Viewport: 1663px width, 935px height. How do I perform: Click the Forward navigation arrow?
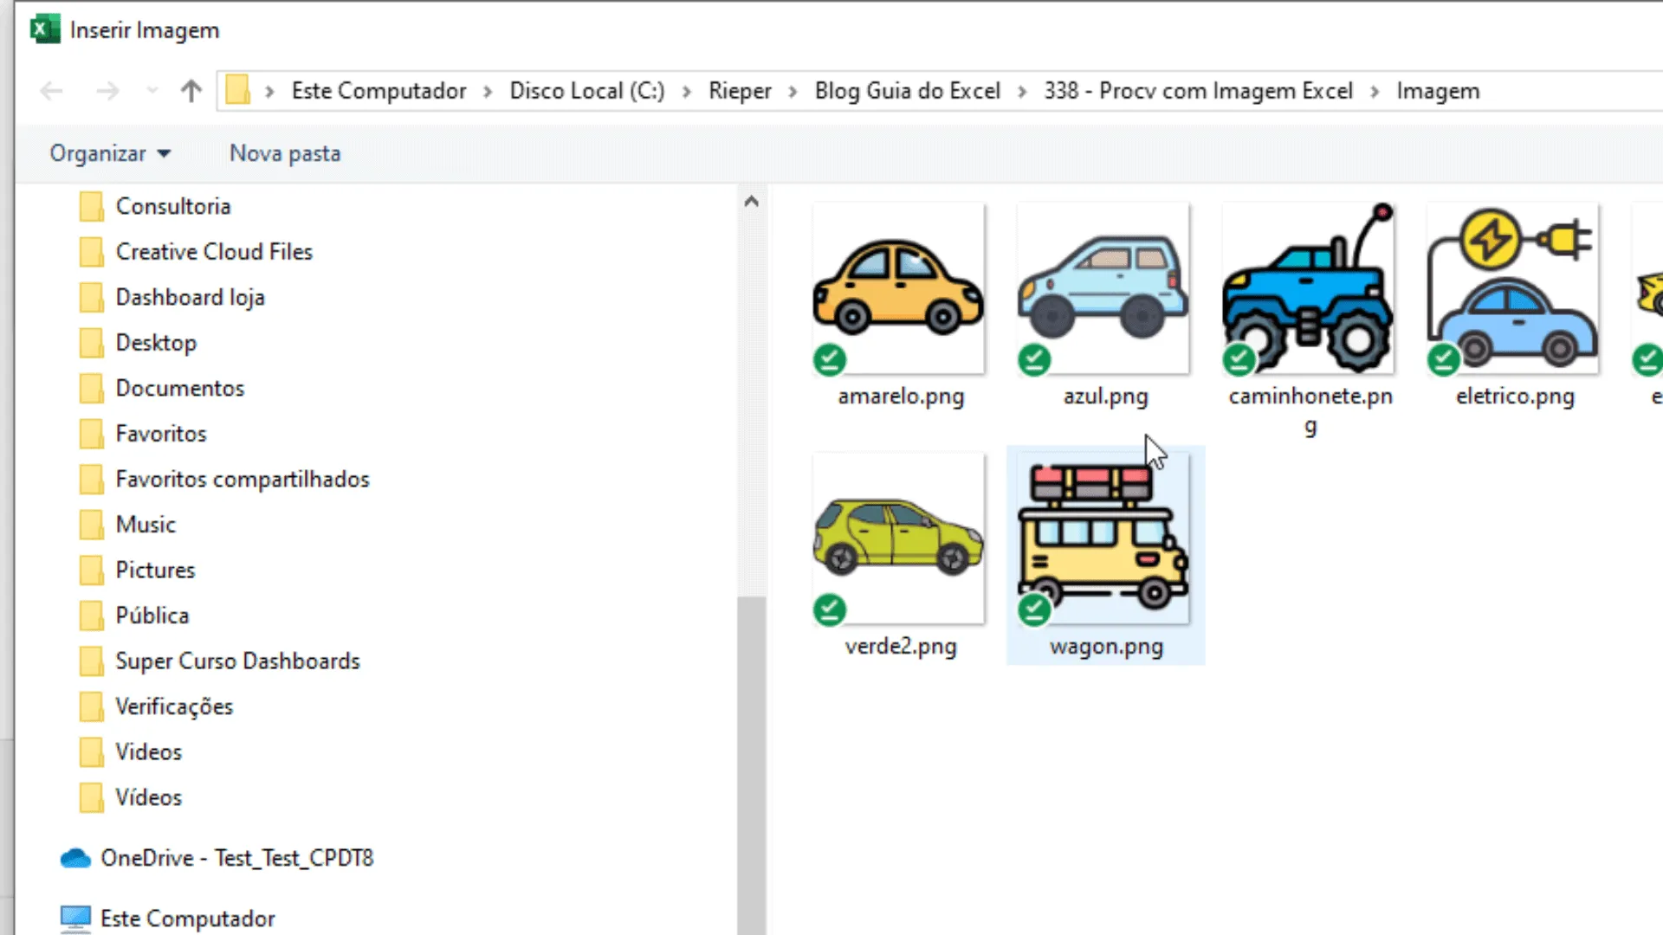coord(107,91)
